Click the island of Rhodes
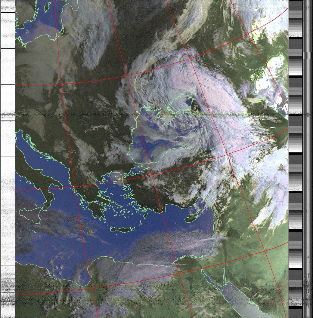The image size is (313, 318). click(145, 216)
